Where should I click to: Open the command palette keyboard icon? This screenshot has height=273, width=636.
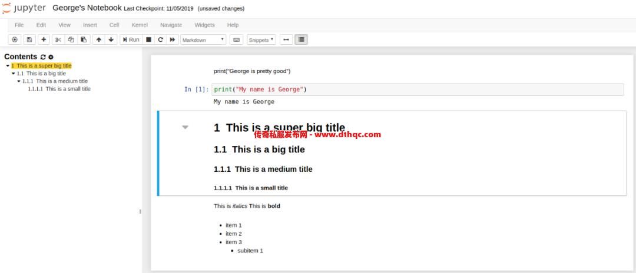click(x=237, y=39)
